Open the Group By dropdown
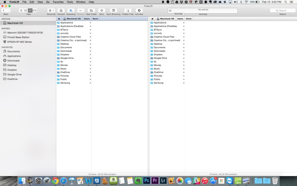The height and width of the screenshot is (186, 297). coord(51,10)
